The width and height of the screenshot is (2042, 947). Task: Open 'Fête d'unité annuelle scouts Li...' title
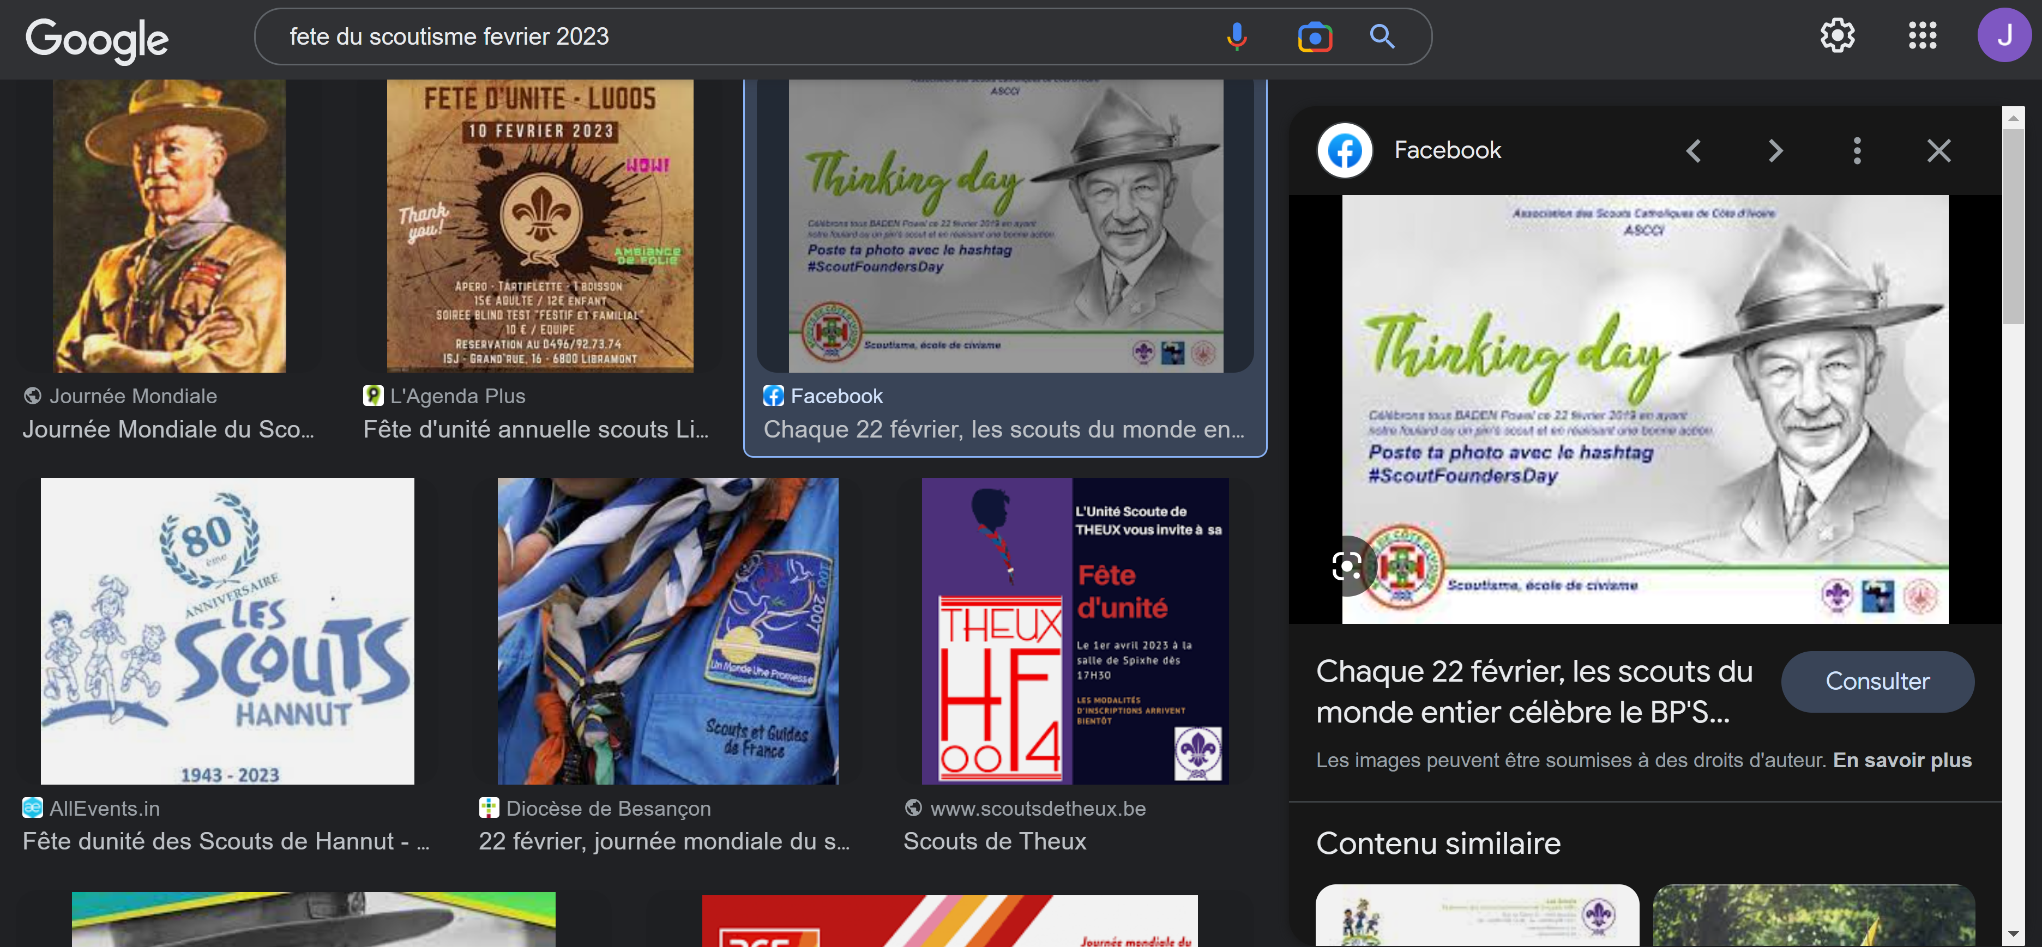[536, 429]
